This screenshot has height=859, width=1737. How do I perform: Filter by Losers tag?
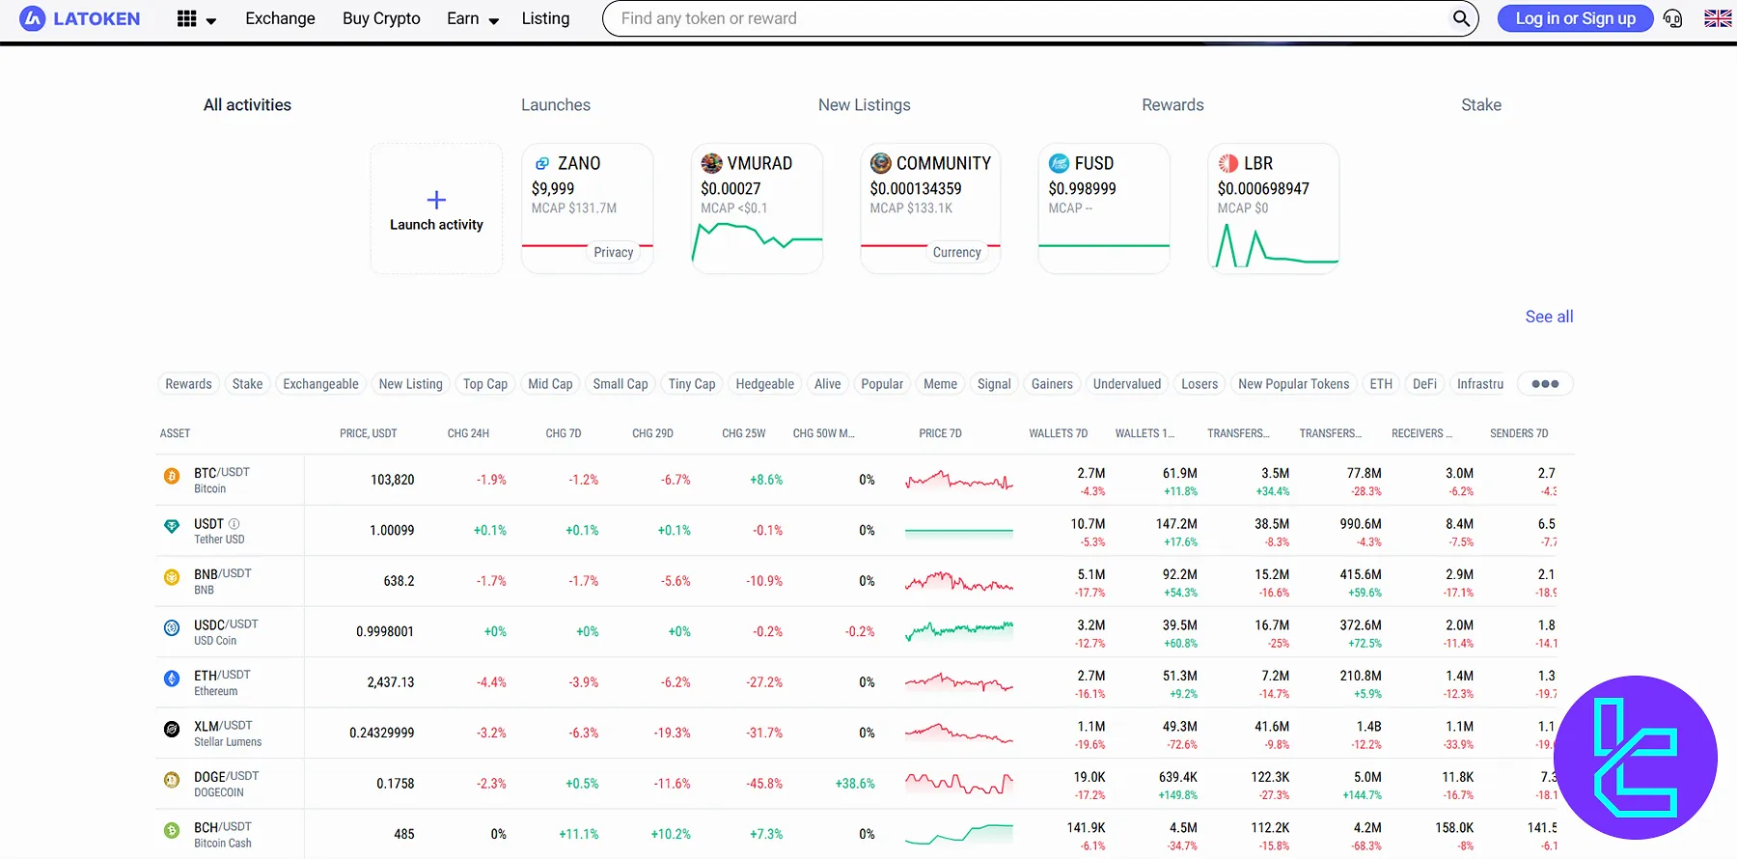click(1199, 383)
